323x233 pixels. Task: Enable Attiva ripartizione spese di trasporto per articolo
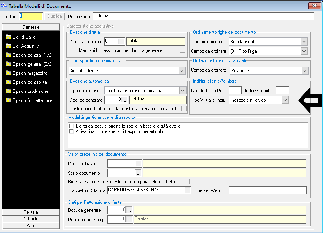tap(71, 131)
